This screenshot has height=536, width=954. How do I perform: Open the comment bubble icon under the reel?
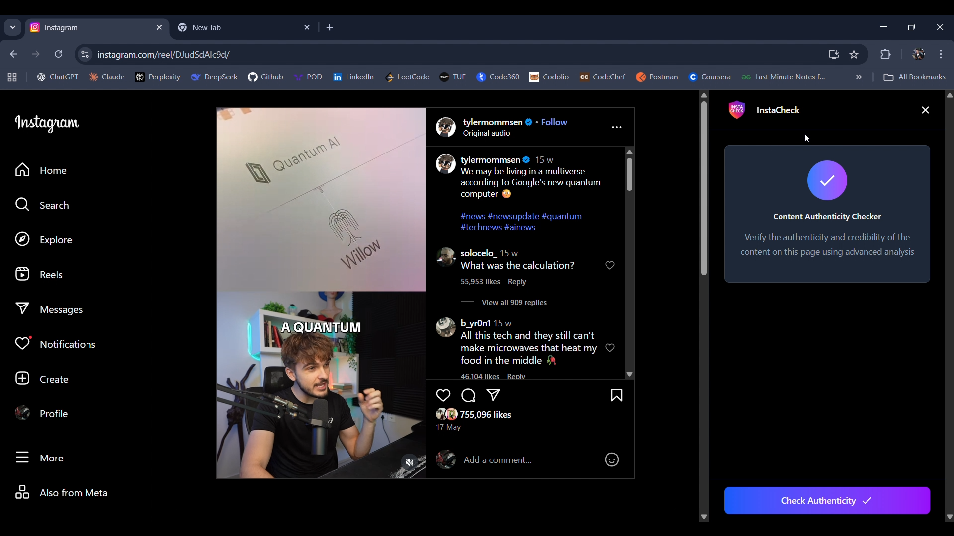pos(468,395)
